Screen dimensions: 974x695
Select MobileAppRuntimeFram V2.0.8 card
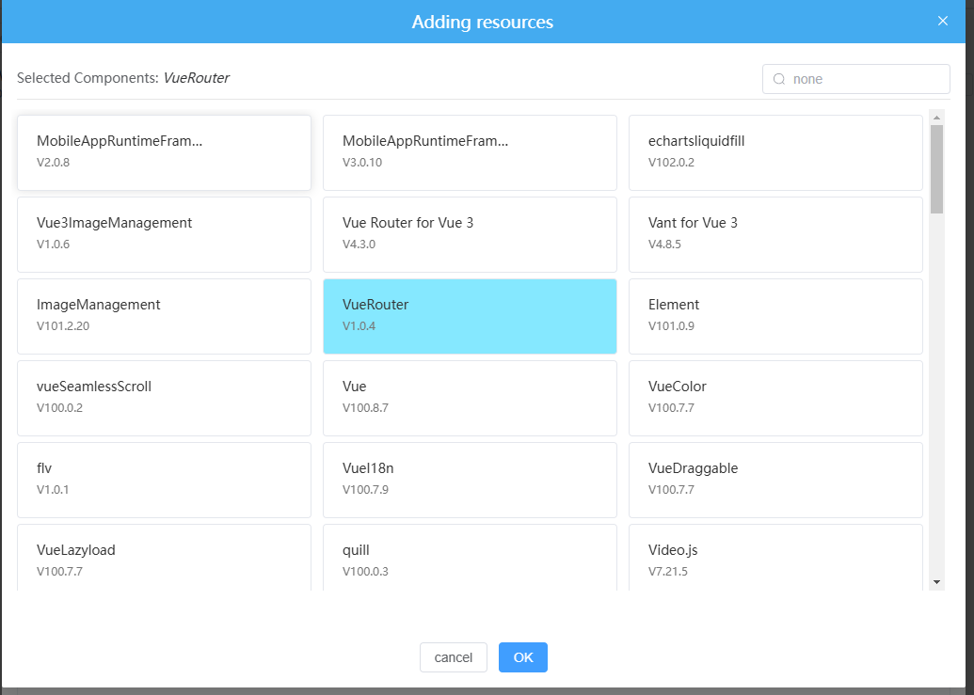click(x=164, y=152)
